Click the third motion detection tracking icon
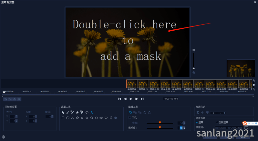Screen dimensions: 258x141 tap(207, 113)
